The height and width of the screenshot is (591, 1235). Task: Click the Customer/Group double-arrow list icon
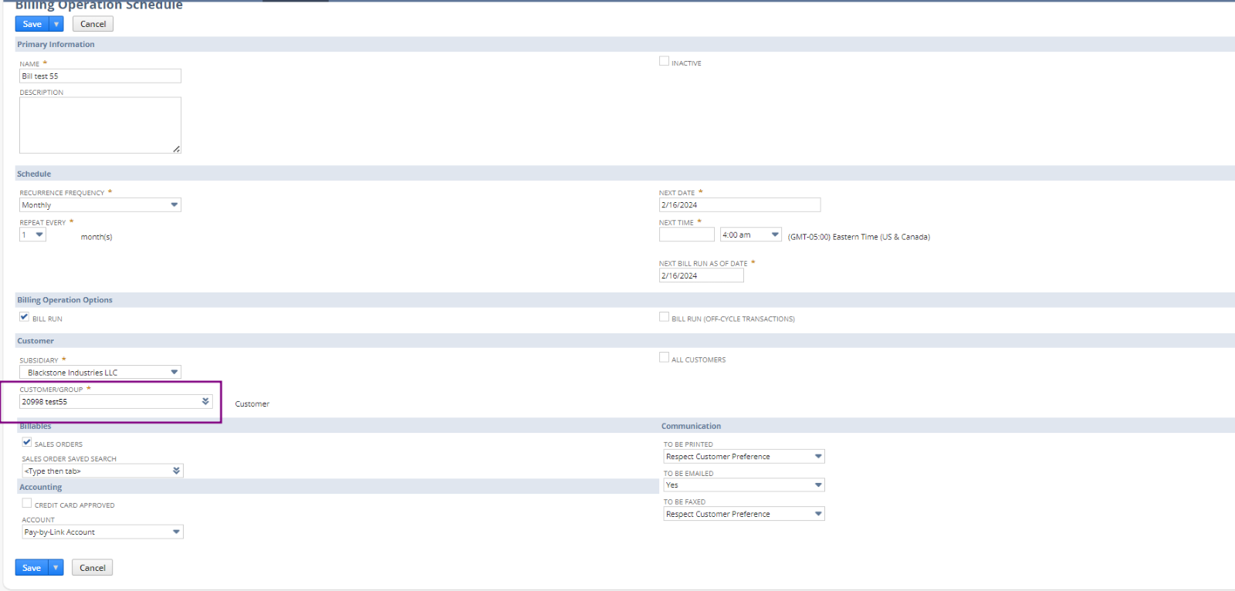point(205,401)
